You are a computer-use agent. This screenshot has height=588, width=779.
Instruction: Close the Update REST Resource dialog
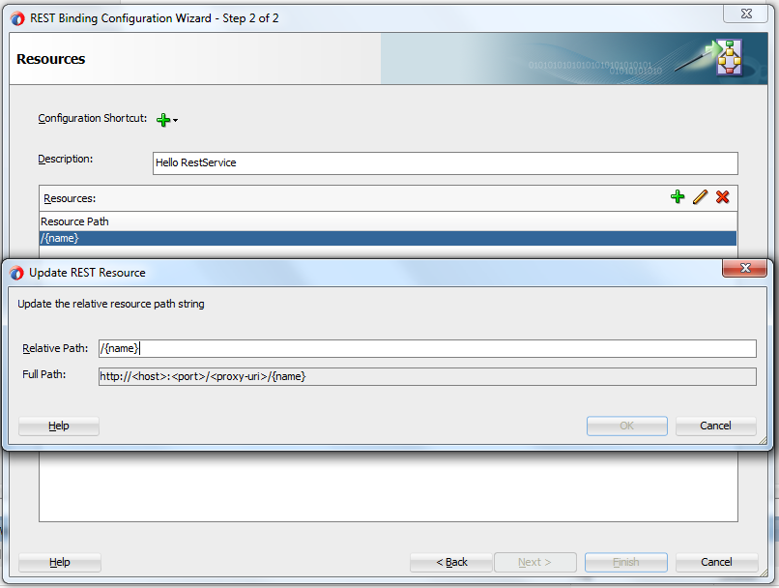(745, 269)
